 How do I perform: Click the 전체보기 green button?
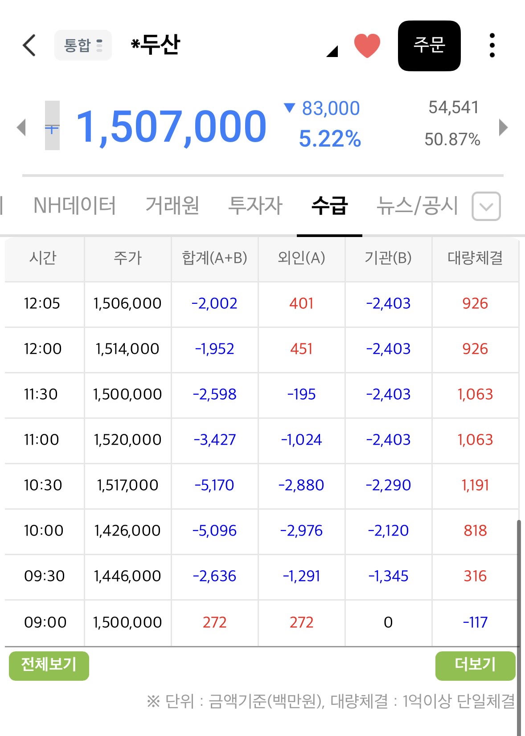pyautogui.click(x=49, y=666)
